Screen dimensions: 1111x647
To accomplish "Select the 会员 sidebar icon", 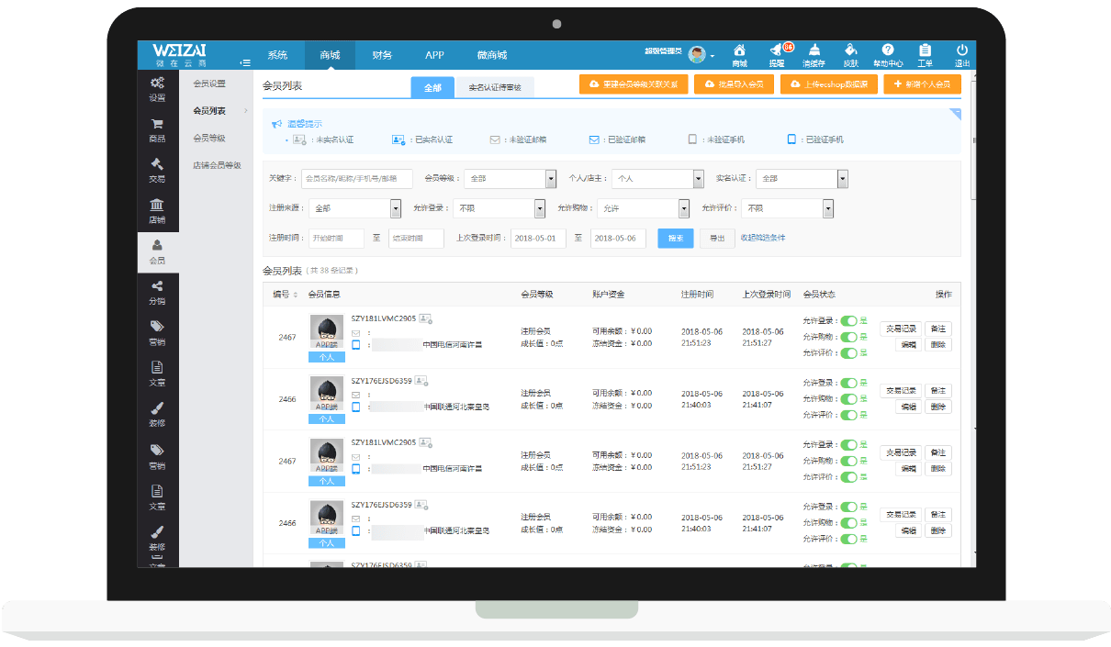I will (x=157, y=251).
